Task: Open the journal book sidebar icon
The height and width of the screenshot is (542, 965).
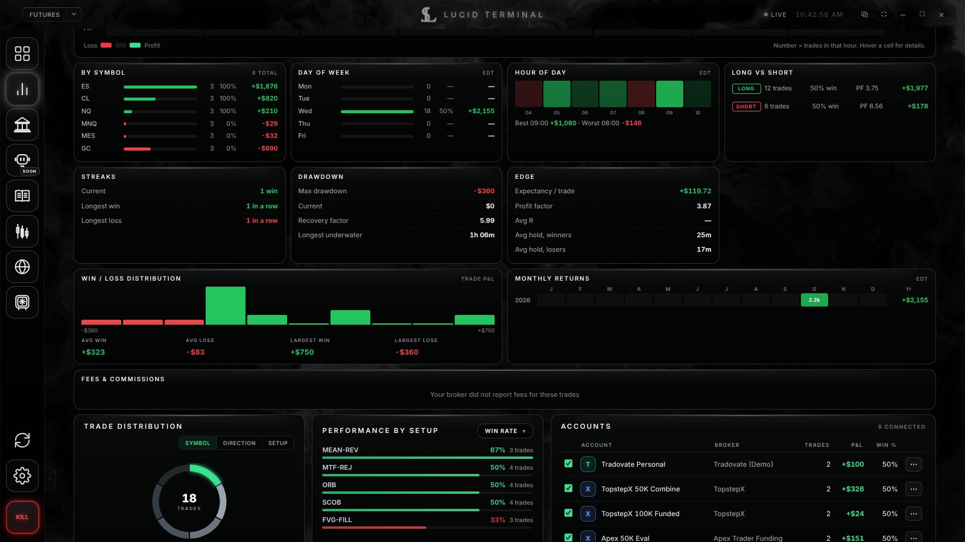Action: tap(22, 196)
